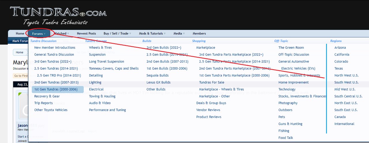Select the Canada region
The image size is (369, 143).
click(x=340, y=117)
